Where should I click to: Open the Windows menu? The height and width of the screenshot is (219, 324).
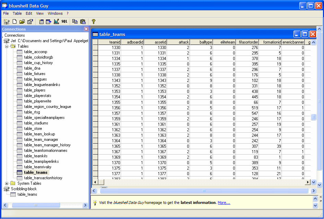coord(55,13)
